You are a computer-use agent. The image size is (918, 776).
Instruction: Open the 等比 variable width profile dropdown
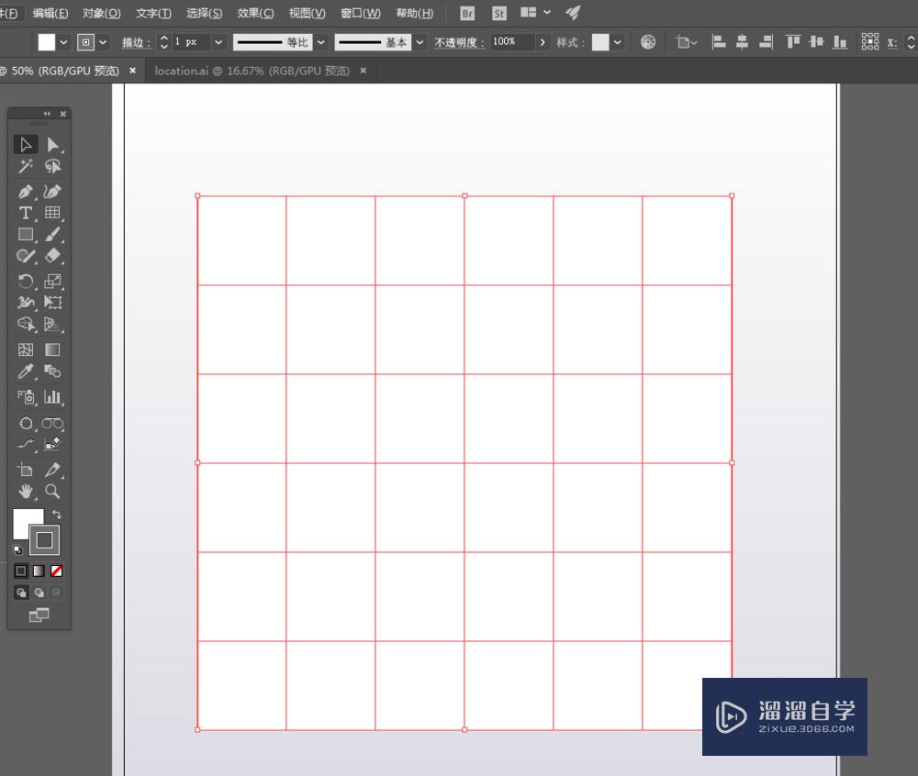point(321,42)
